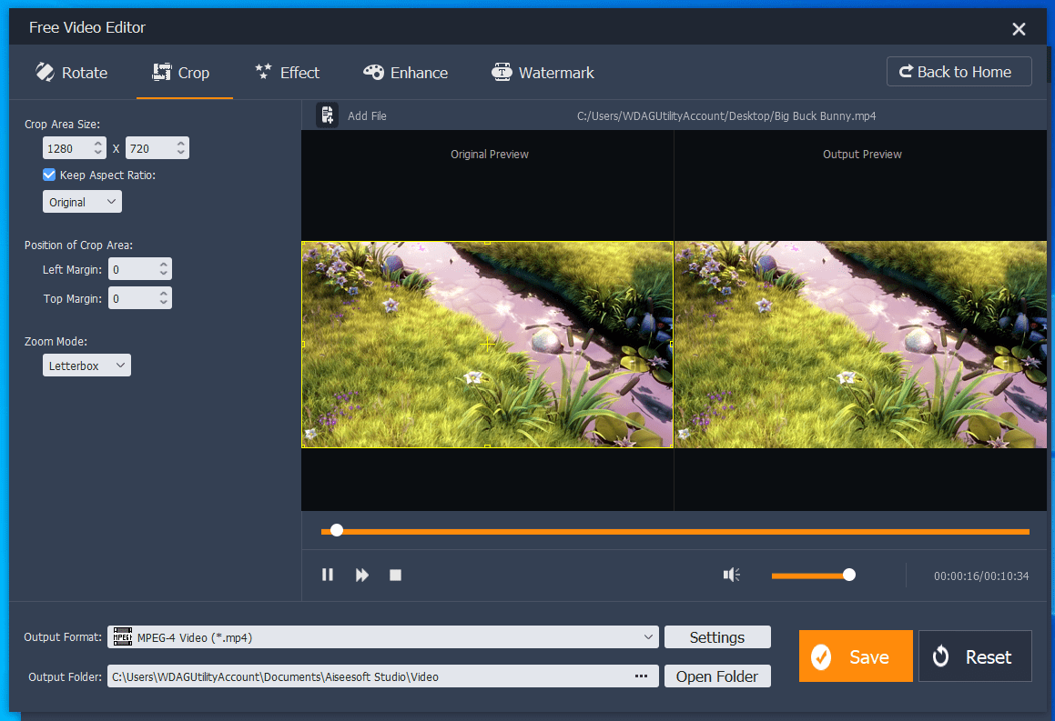Image resolution: width=1055 pixels, height=721 pixels.
Task: Reset crop settings
Action: pyautogui.click(x=975, y=656)
